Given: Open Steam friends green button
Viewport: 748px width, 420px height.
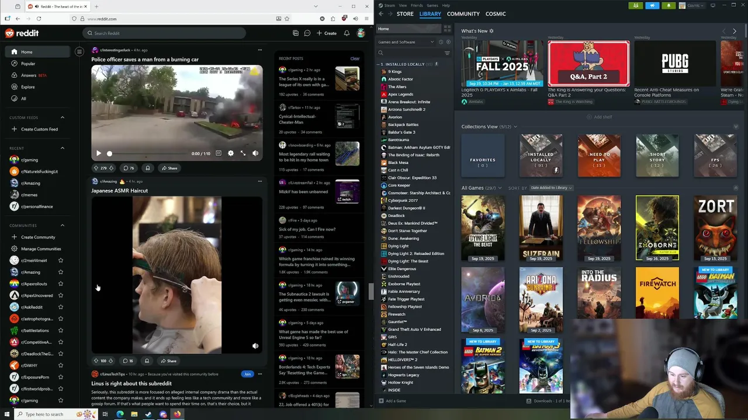Looking at the screenshot, I should click(x=636, y=5).
